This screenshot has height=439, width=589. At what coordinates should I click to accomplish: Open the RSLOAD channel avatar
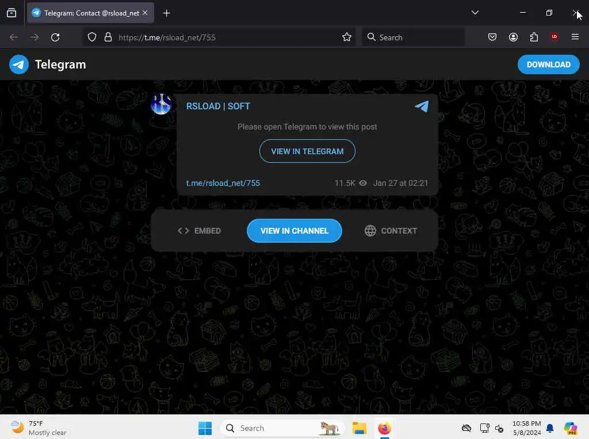coord(161,104)
